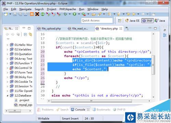Click the editor vertical scrollbar thumb
The width and height of the screenshot is (171, 123).
click(153, 65)
